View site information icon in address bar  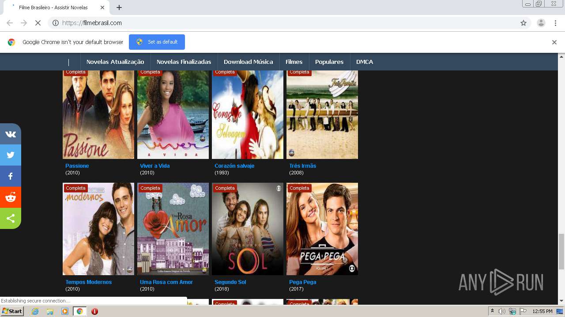pos(56,23)
